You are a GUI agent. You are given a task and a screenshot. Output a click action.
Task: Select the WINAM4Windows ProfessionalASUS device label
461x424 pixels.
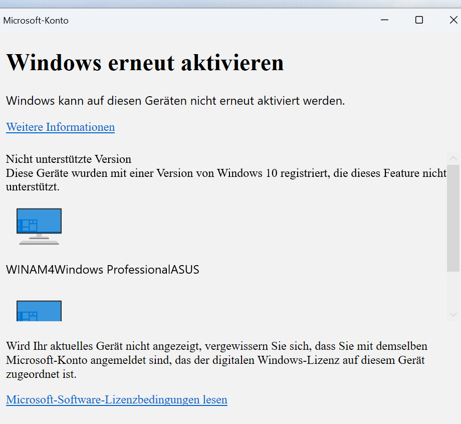[103, 270]
